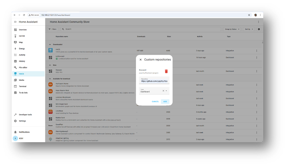Toggle the sidebar hamburger menu
The height and width of the screenshot is (166, 287).
15,22
